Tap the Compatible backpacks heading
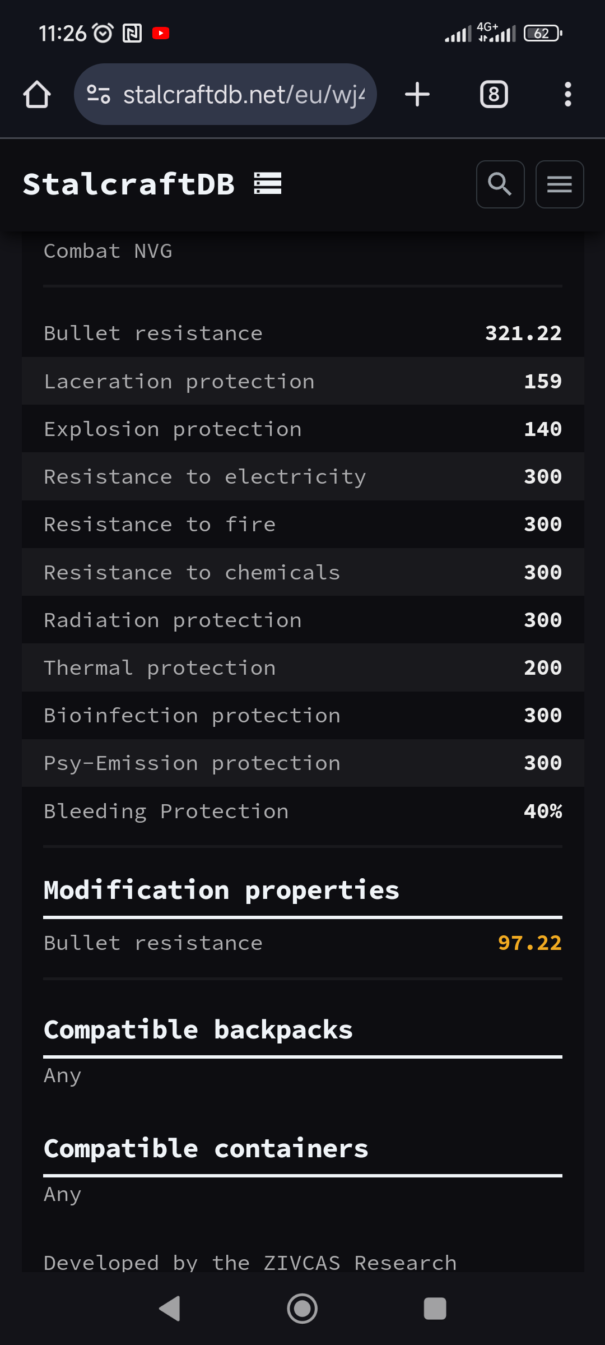605x1345 pixels. (x=198, y=1029)
